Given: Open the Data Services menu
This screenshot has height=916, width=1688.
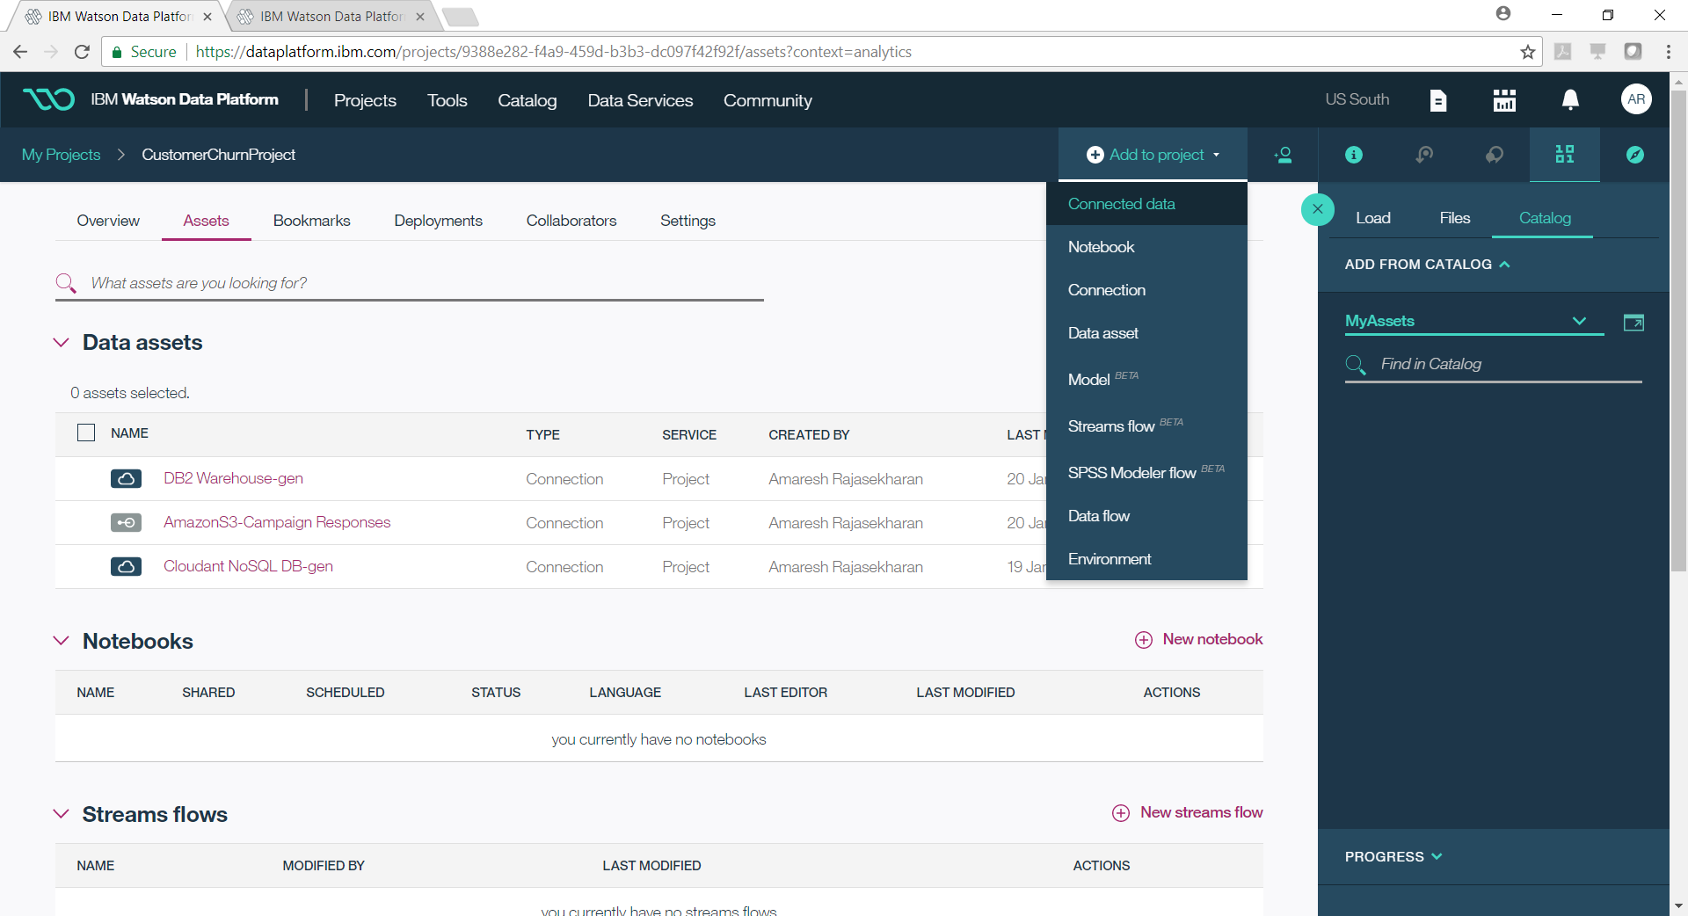Looking at the screenshot, I should coord(640,100).
